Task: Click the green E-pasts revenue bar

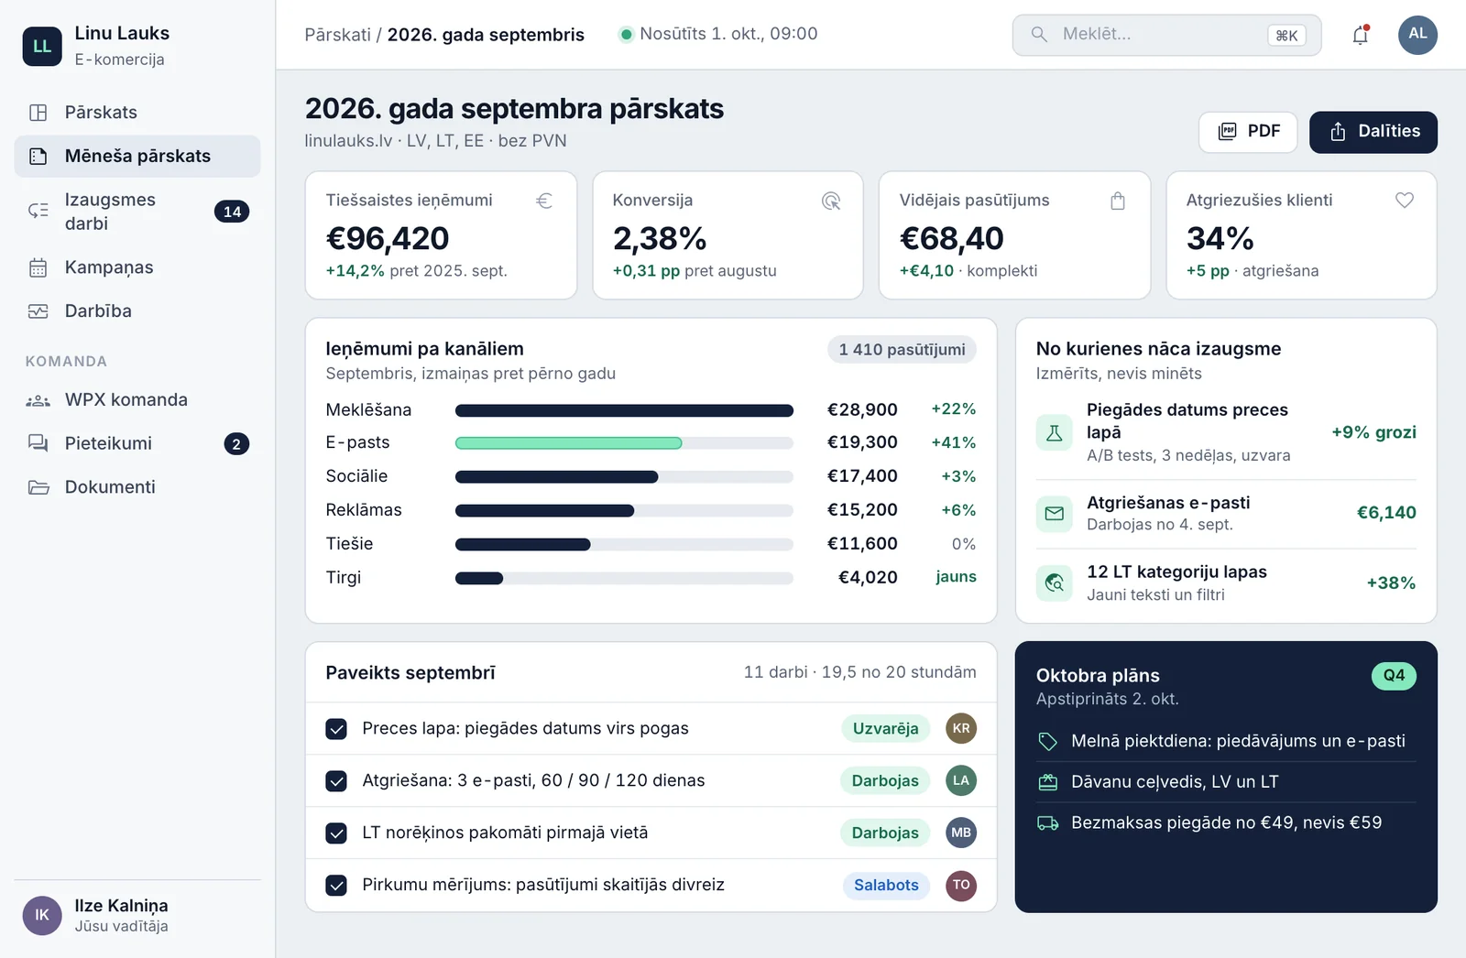Action: 569,443
